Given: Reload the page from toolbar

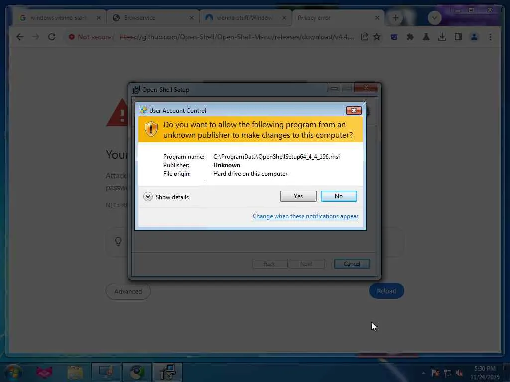Looking at the screenshot, I should (x=52, y=37).
